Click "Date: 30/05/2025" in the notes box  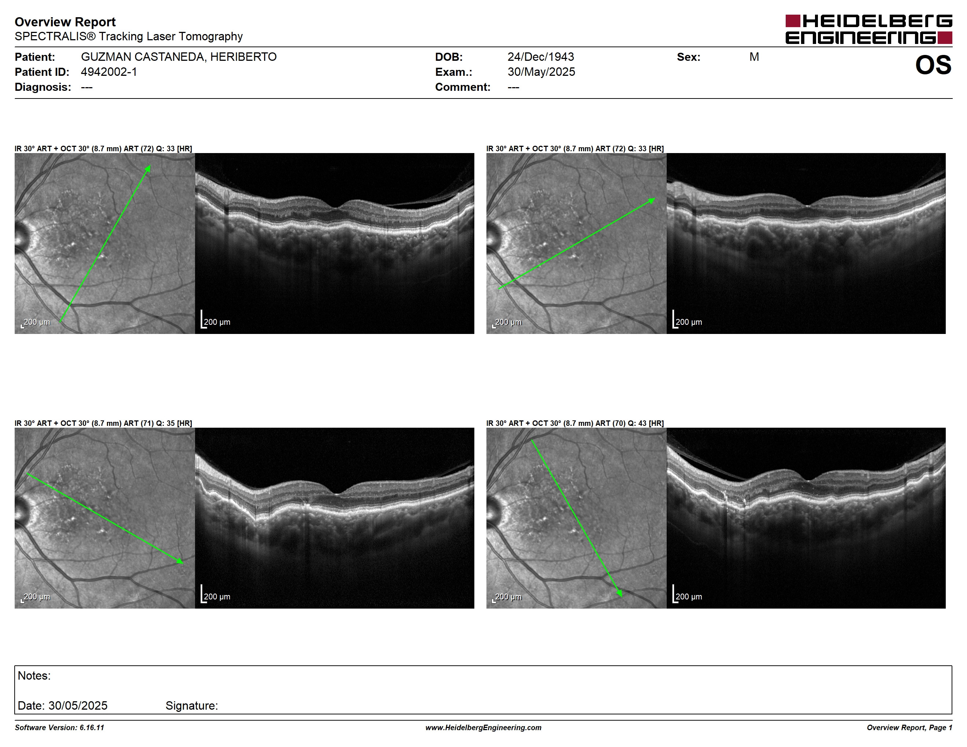[x=62, y=706]
